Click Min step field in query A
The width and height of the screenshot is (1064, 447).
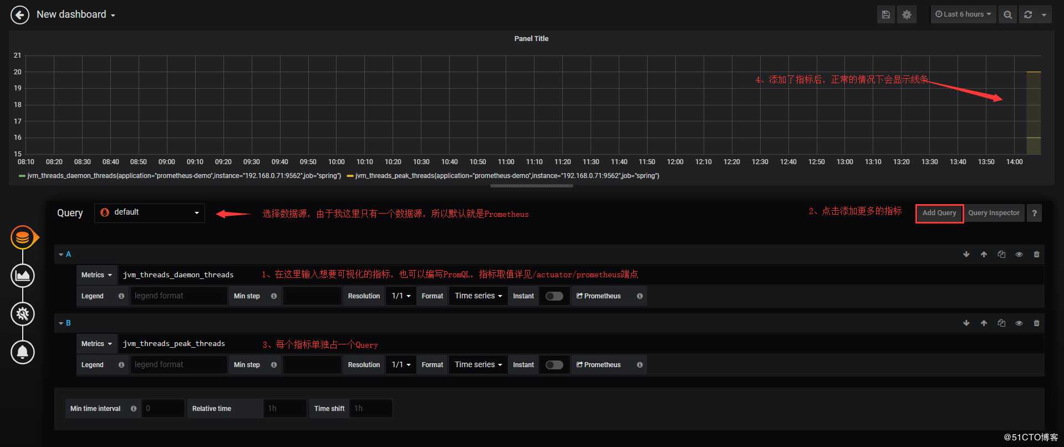pos(312,296)
